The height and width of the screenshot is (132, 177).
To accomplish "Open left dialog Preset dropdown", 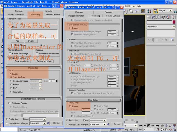I will click(44, 119).
